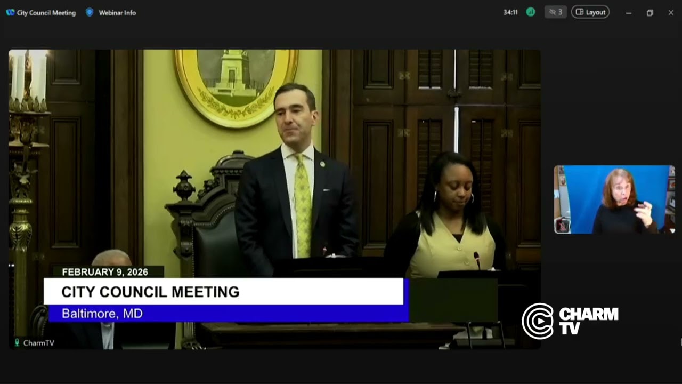
Task: Open the Webinar Info label
Action: pos(117,13)
